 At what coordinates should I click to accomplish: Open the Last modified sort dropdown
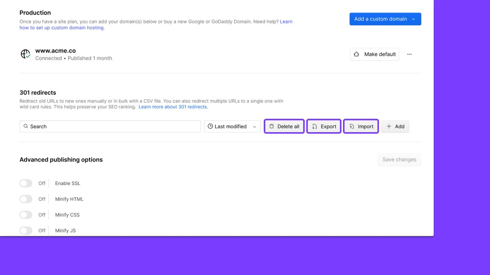click(x=232, y=126)
